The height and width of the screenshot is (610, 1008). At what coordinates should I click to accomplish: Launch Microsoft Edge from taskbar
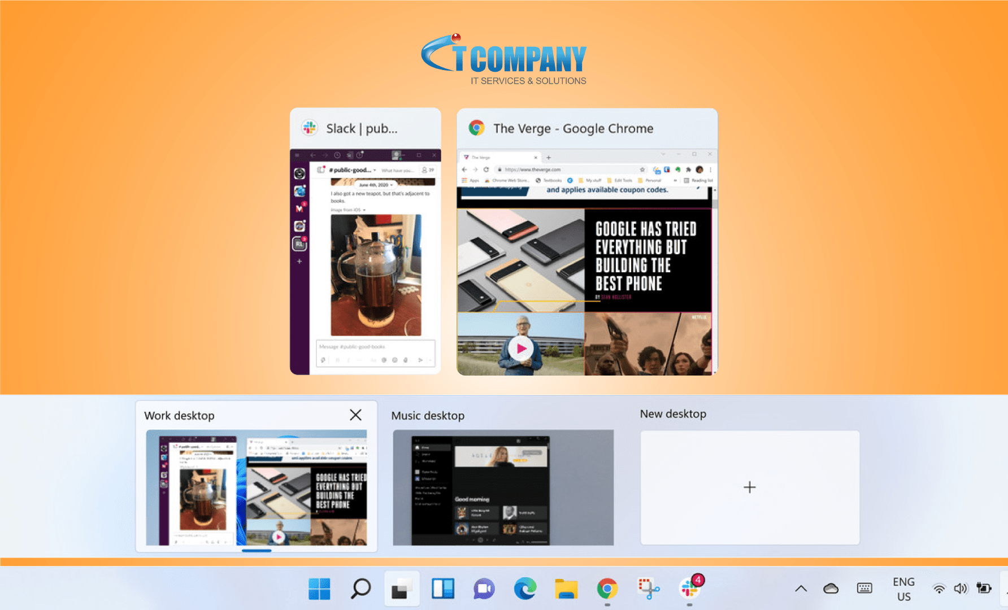pyautogui.click(x=525, y=589)
